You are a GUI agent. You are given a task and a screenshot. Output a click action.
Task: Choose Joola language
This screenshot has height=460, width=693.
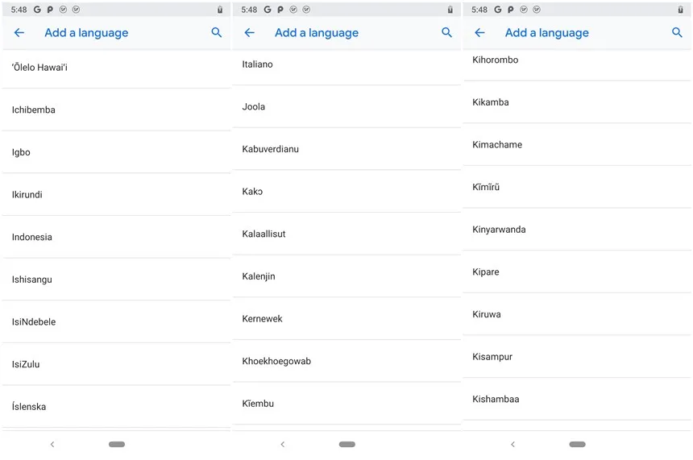click(347, 106)
